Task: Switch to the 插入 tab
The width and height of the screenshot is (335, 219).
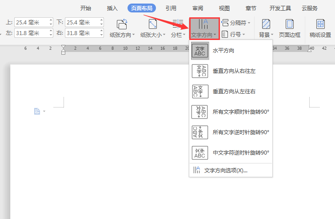Action: 112,8
